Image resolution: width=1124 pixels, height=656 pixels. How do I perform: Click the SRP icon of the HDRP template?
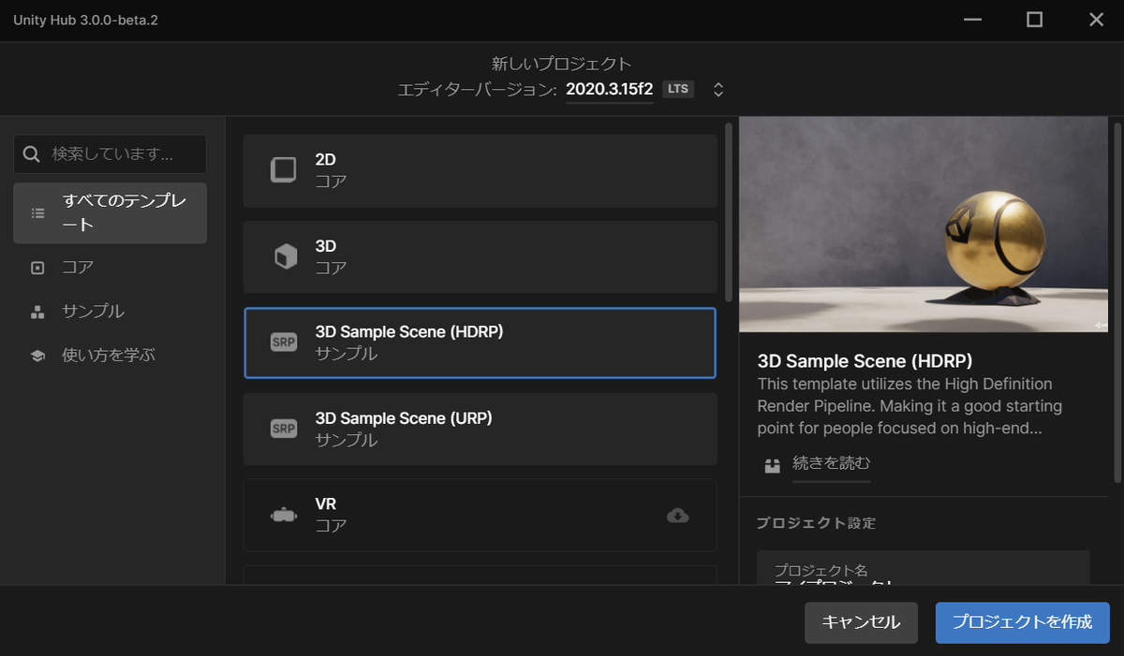[x=283, y=343]
